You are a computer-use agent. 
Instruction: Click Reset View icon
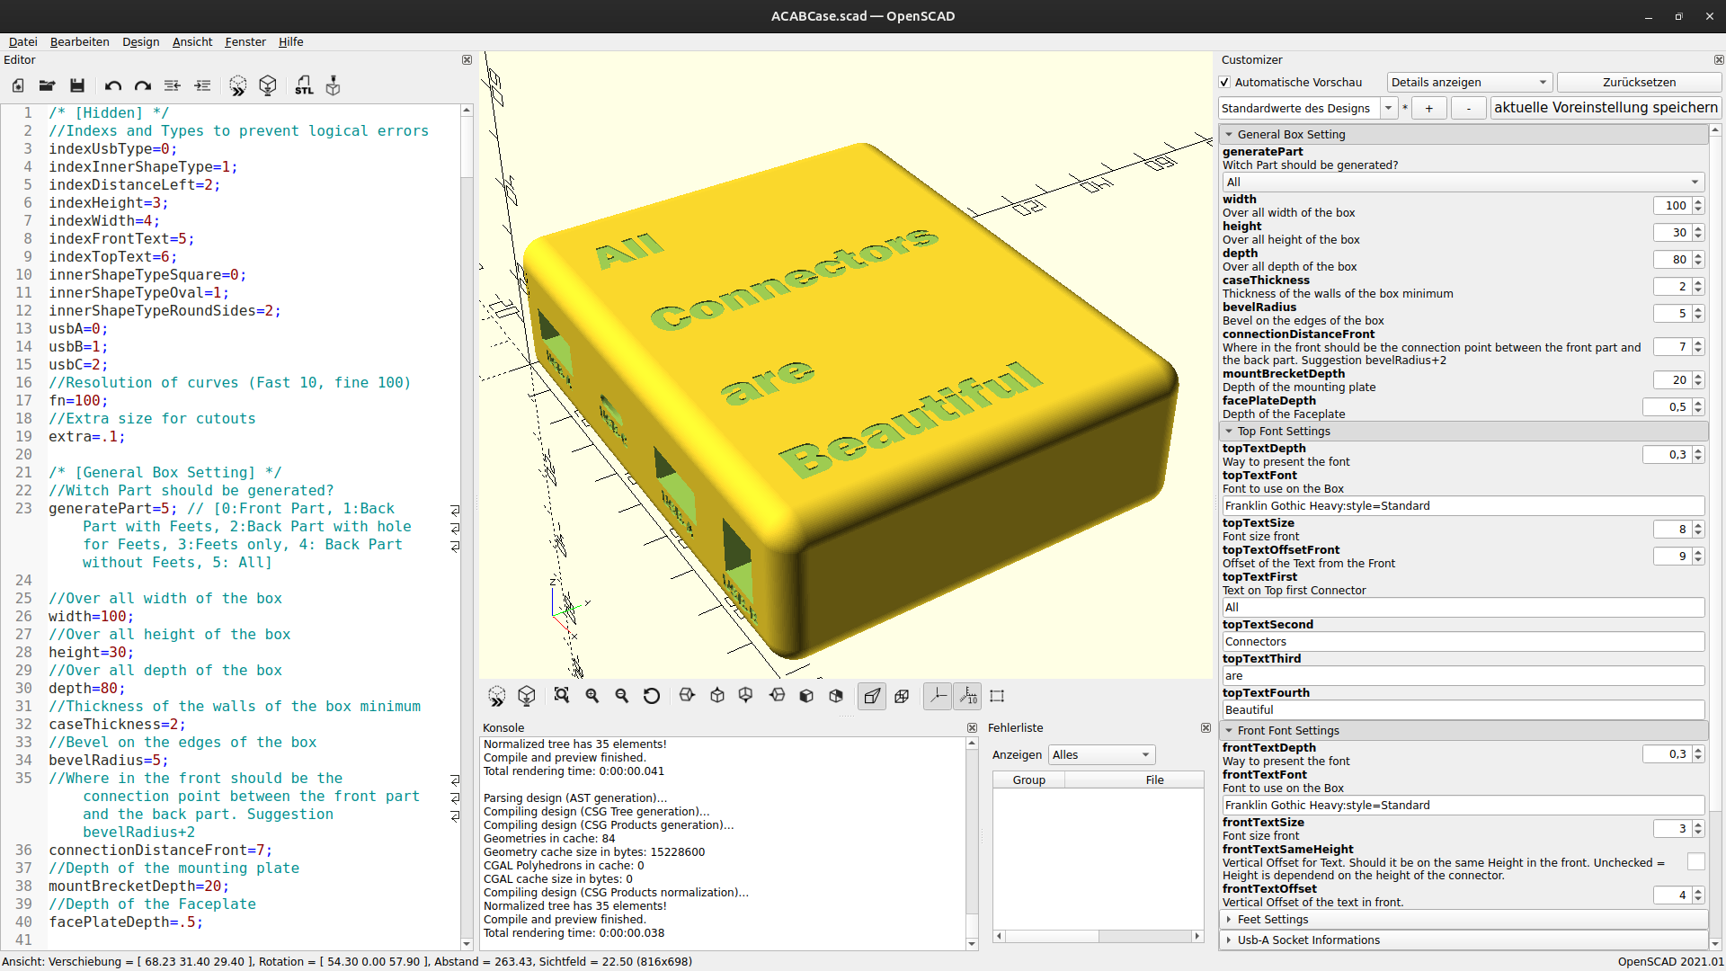(652, 696)
